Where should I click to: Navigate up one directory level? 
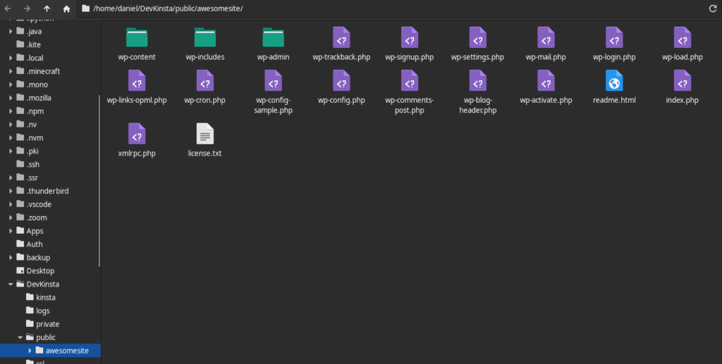47,8
